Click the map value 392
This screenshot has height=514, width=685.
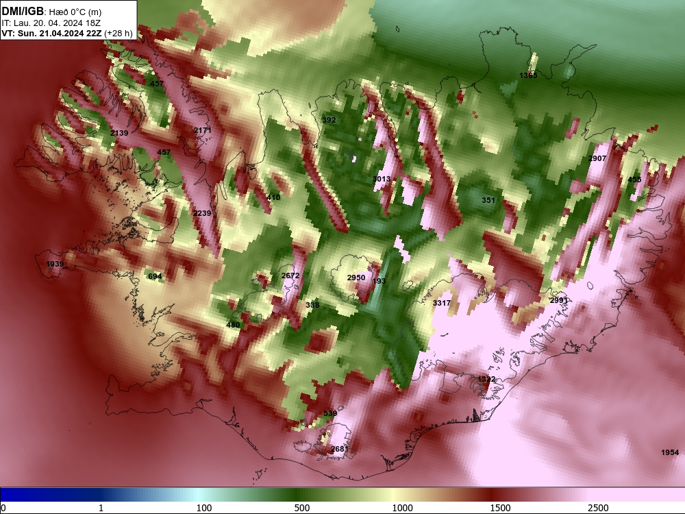coord(329,120)
